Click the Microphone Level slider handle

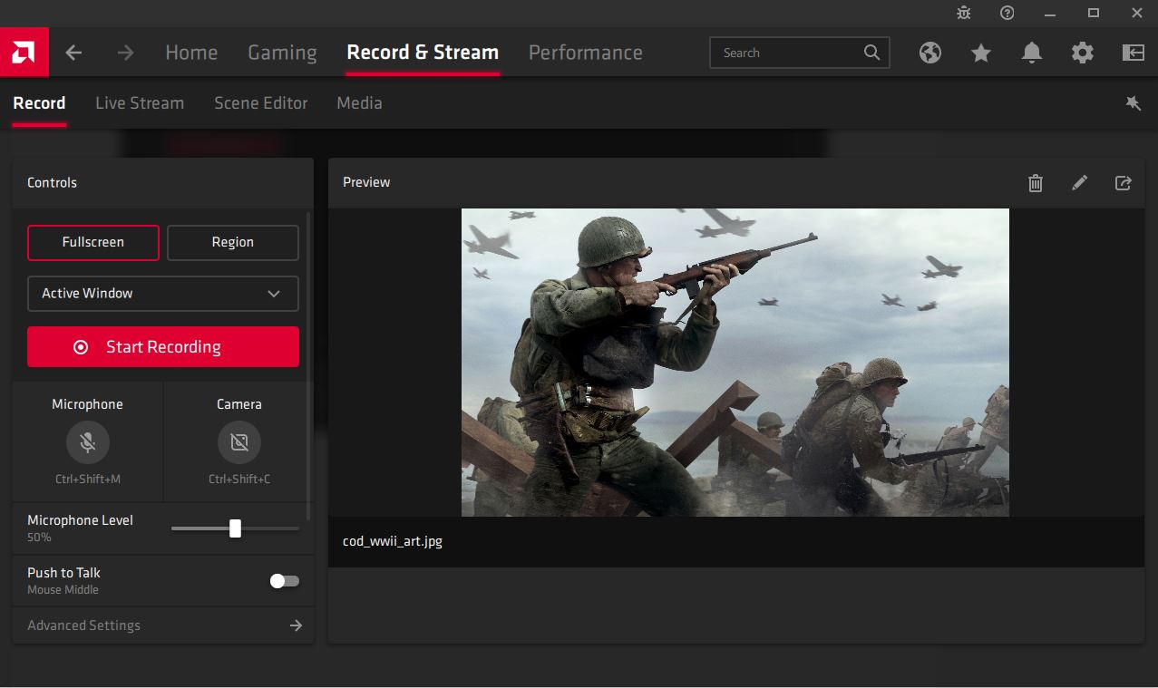click(x=235, y=528)
